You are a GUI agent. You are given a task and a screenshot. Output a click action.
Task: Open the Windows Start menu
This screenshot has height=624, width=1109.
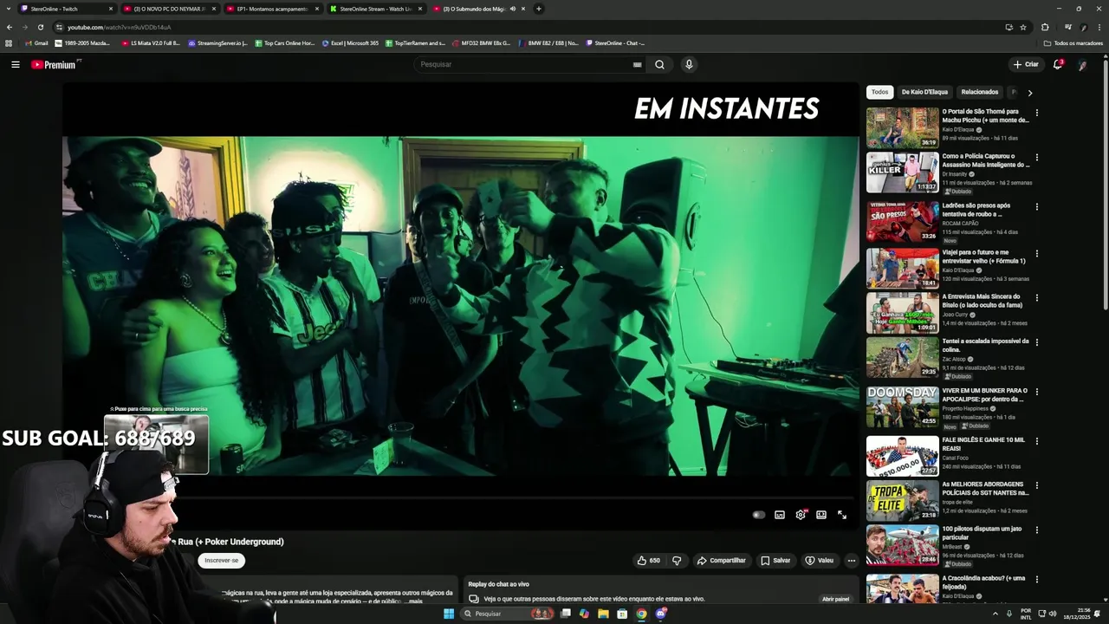pos(449,614)
